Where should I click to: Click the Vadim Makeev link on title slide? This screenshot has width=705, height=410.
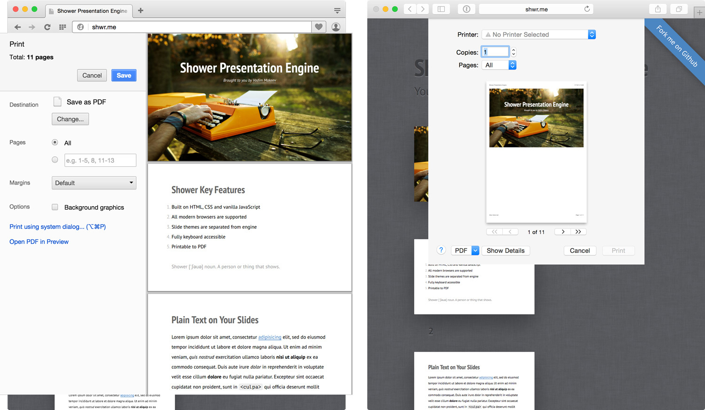click(x=264, y=80)
